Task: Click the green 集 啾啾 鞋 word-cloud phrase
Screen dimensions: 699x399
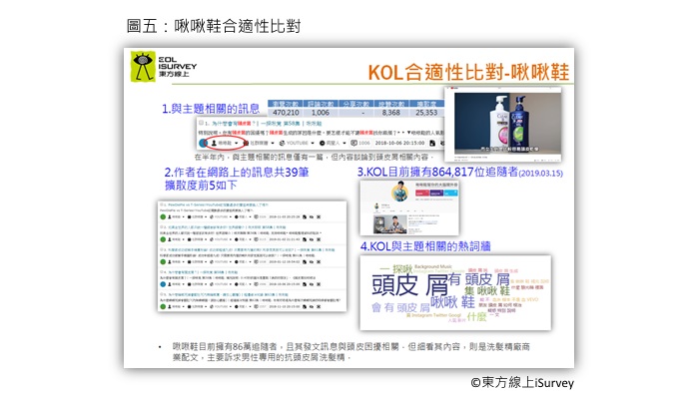Action: [x=487, y=291]
